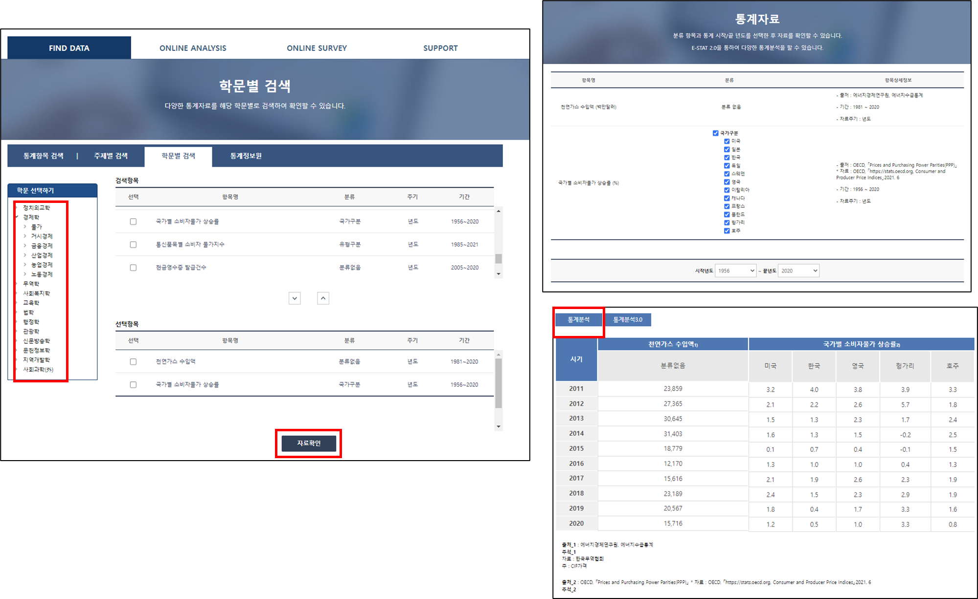Switch to the 통계분석3.0 tab

point(628,320)
